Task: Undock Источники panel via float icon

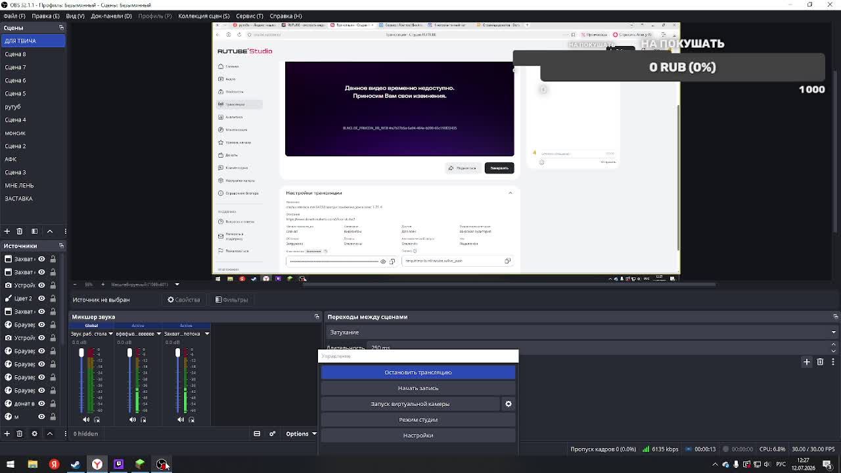Action: 61,246
